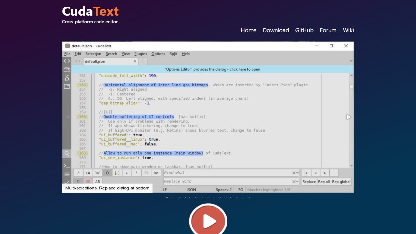Open the Plugins menu
416x234 pixels.
tap(141, 54)
